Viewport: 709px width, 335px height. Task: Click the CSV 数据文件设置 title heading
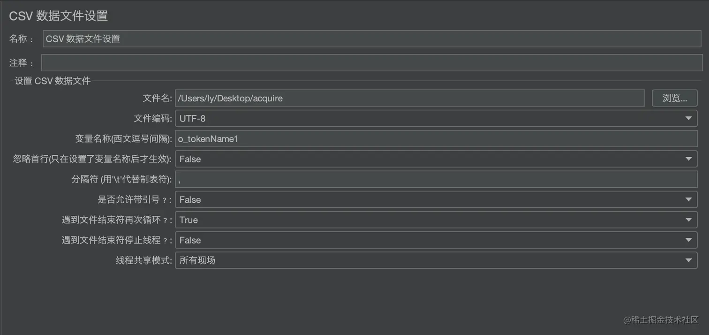pyautogui.click(x=58, y=15)
